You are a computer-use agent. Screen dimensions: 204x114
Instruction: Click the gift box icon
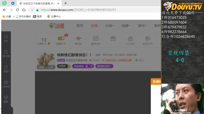[x=113, y=39]
